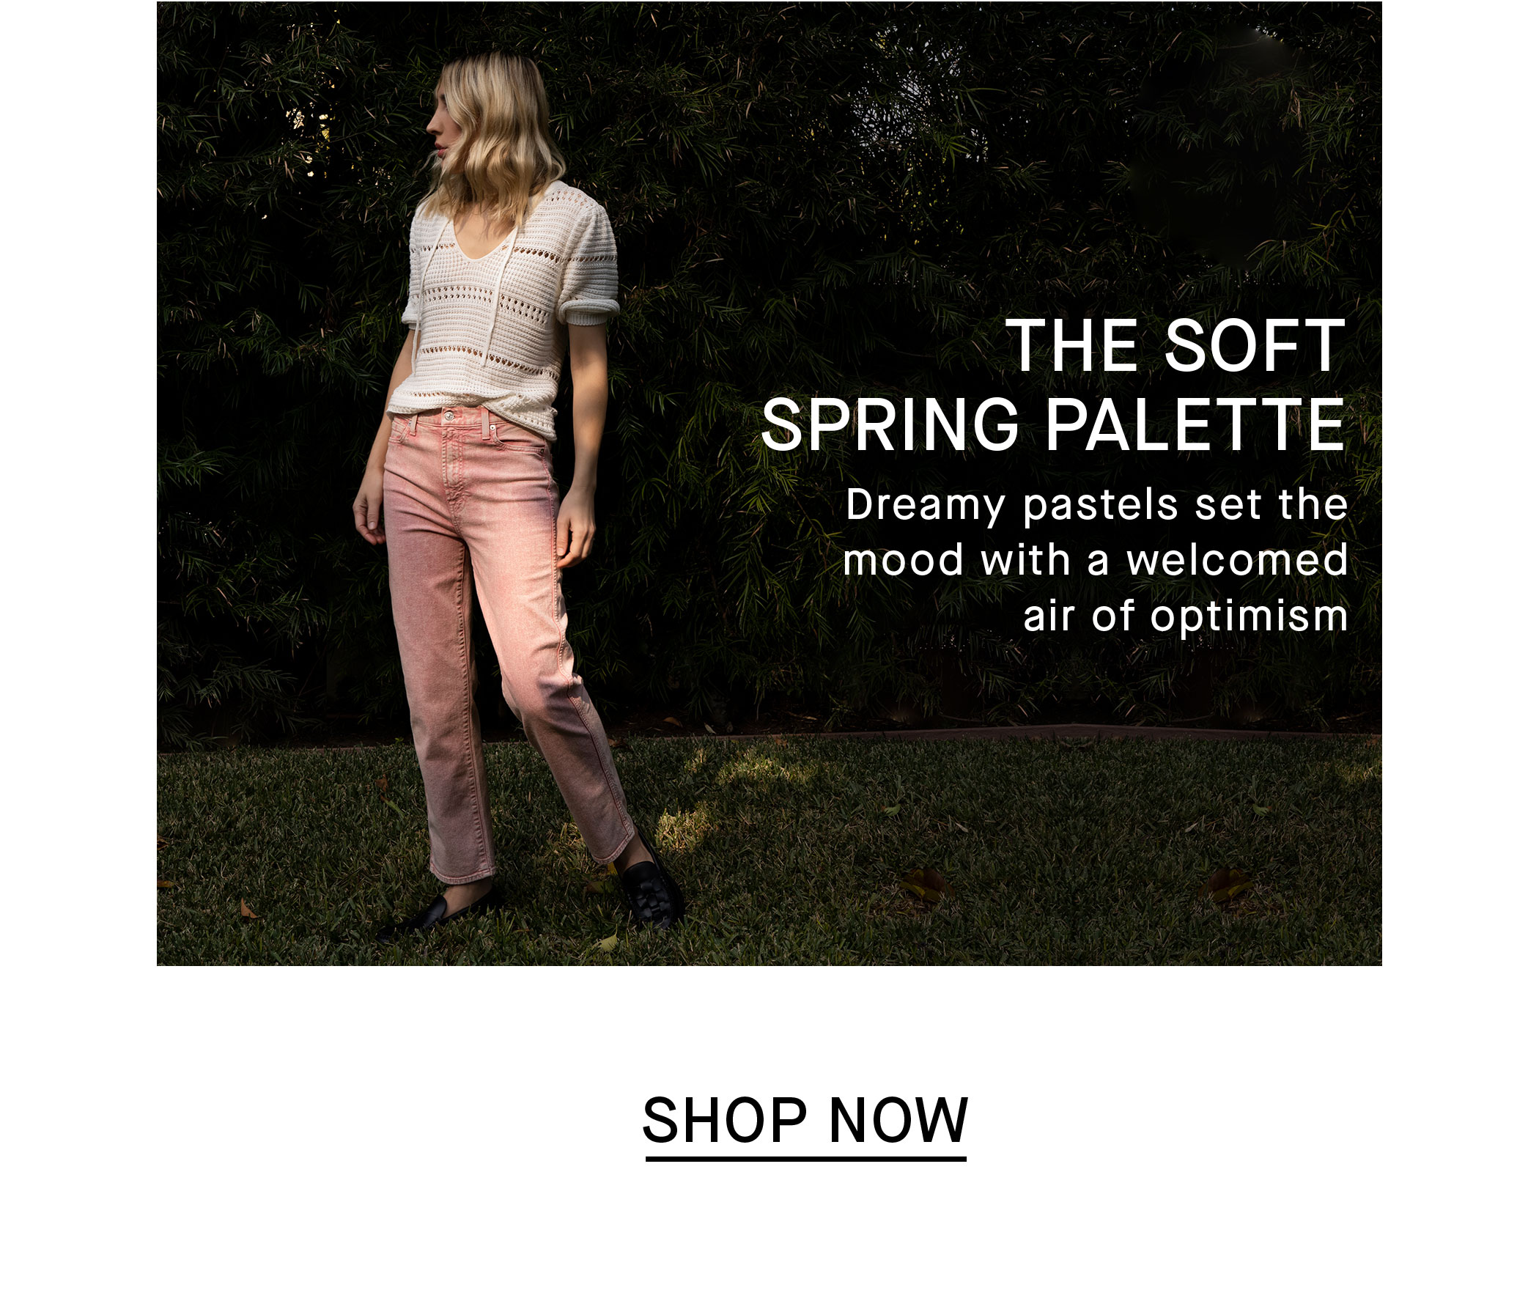Image resolution: width=1539 pixels, height=1301 pixels.
Task: Click the white crochet knit top
Action: pyautogui.click(x=509, y=310)
